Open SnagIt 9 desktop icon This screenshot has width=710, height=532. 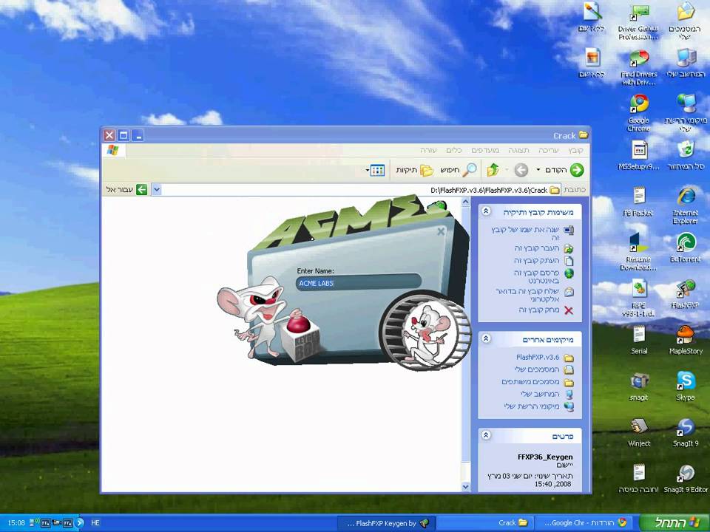(x=686, y=432)
